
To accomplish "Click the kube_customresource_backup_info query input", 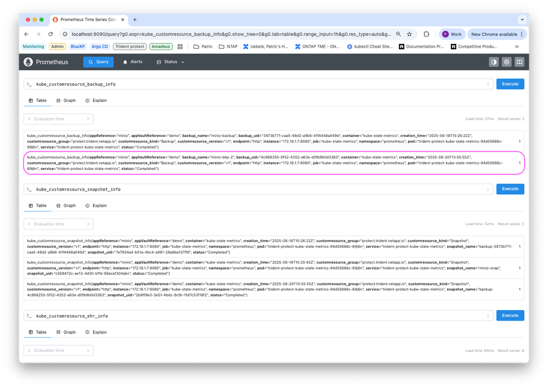I will 258,84.
